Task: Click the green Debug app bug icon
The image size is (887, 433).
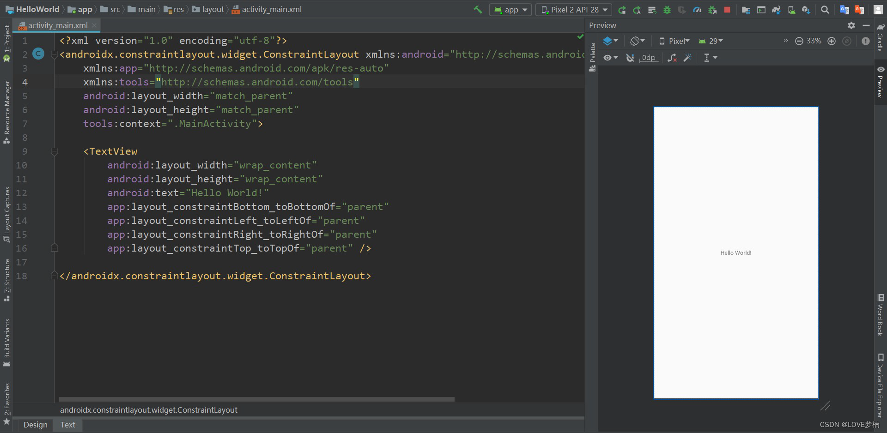Action: (x=667, y=10)
